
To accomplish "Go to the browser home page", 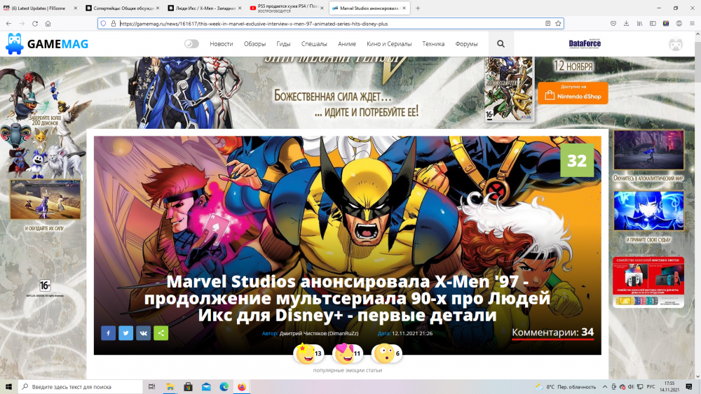I will [48, 24].
